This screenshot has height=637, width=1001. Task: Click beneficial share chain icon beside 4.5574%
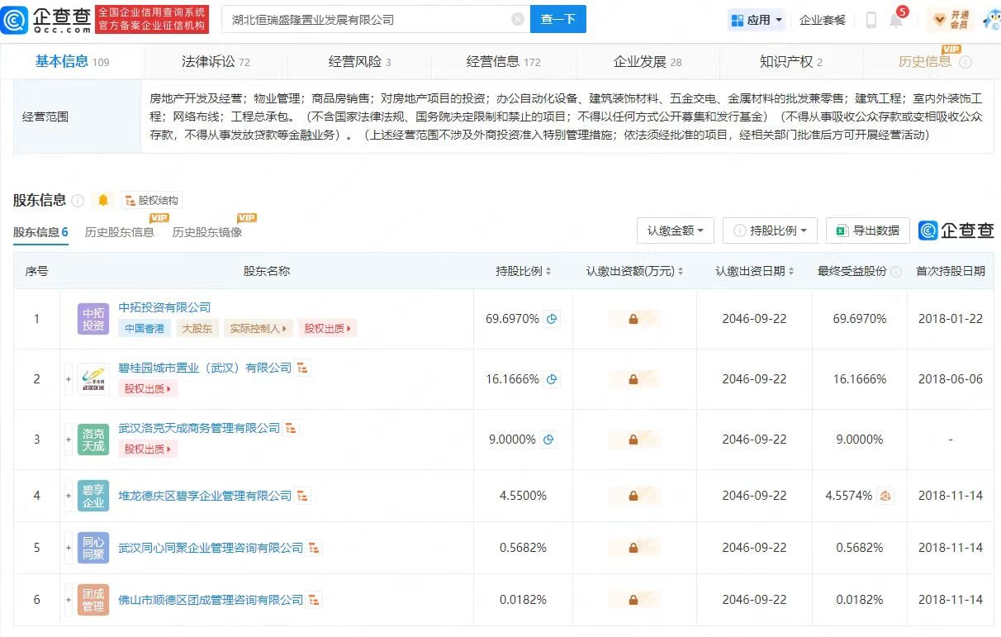(x=885, y=496)
